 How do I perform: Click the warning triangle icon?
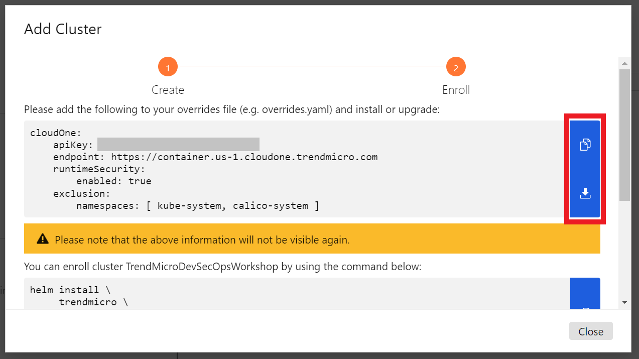coord(43,240)
